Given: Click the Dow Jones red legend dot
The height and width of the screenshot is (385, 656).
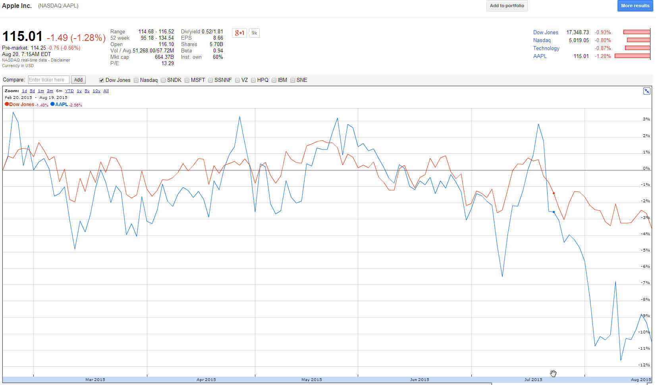Looking at the screenshot, I should [7, 104].
